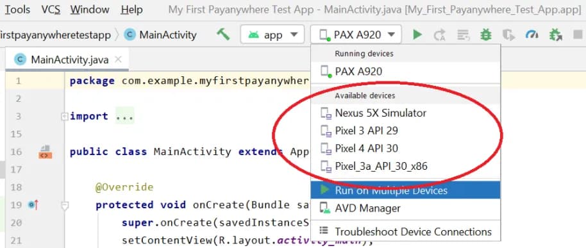Click the Apply Code Changes icon
The image size is (586, 248).
(463, 35)
